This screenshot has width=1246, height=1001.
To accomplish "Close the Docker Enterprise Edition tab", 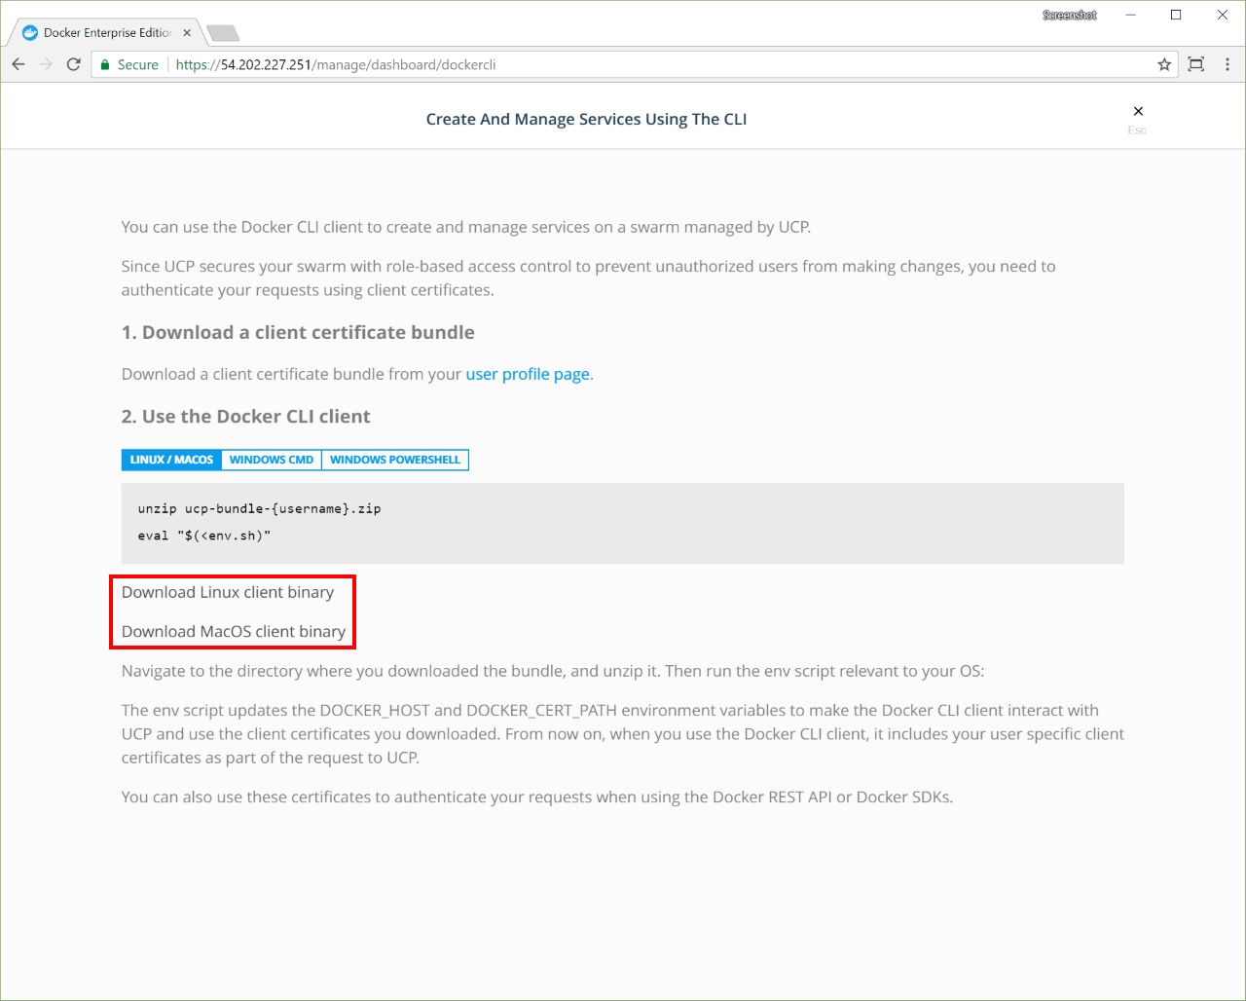I will pos(187,32).
